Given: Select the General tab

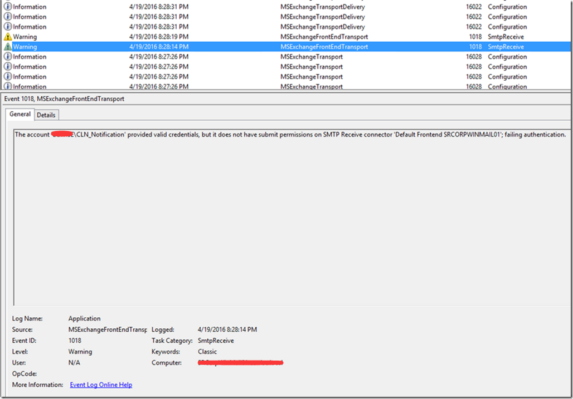Looking at the screenshot, I should click(20, 114).
